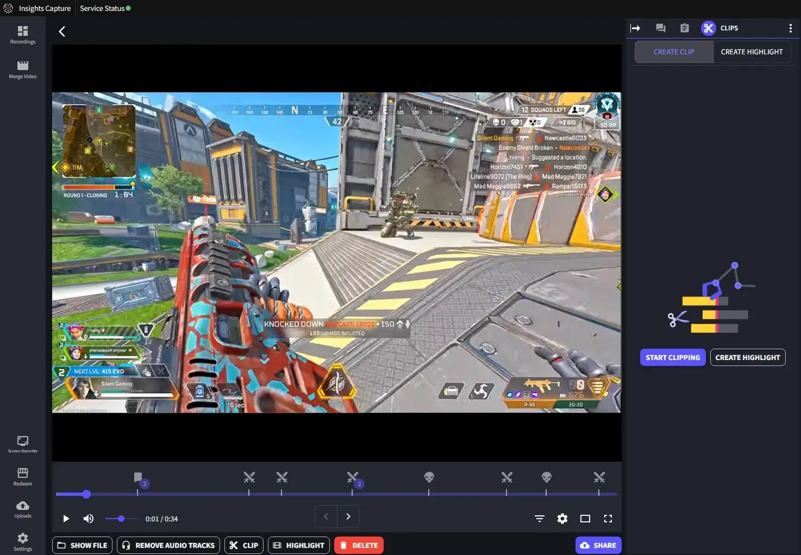Open the playback settings gear

(x=562, y=519)
